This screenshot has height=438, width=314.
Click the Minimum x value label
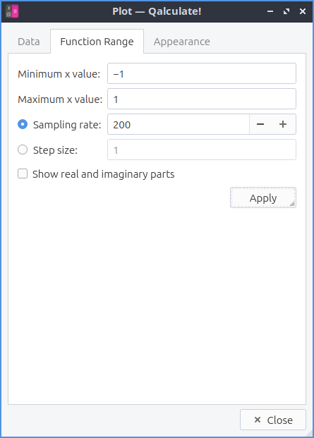(59, 74)
